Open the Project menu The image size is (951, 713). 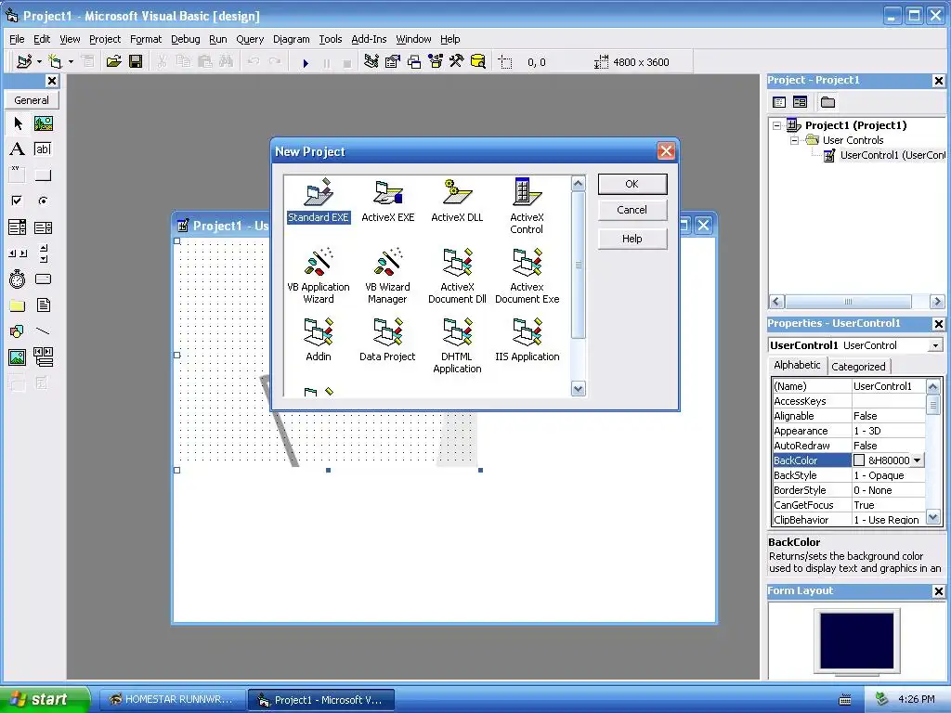click(105, 39)
